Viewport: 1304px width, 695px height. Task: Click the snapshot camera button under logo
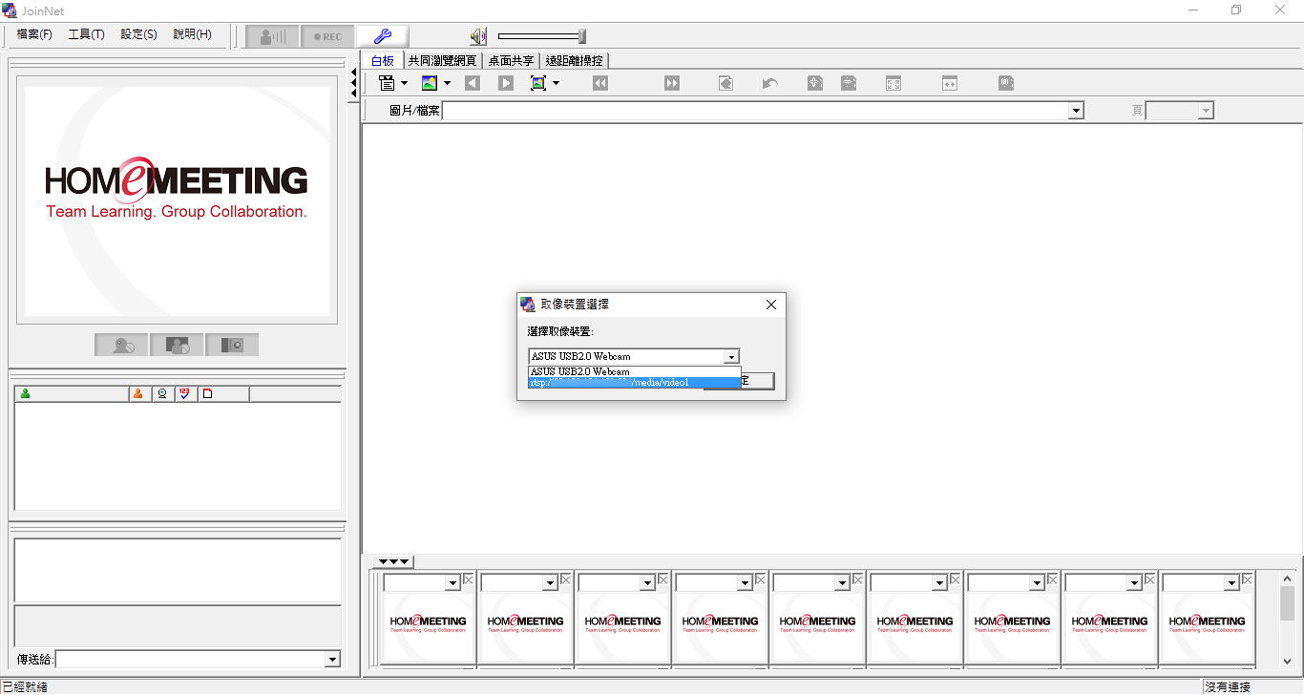tap(232, 345)
